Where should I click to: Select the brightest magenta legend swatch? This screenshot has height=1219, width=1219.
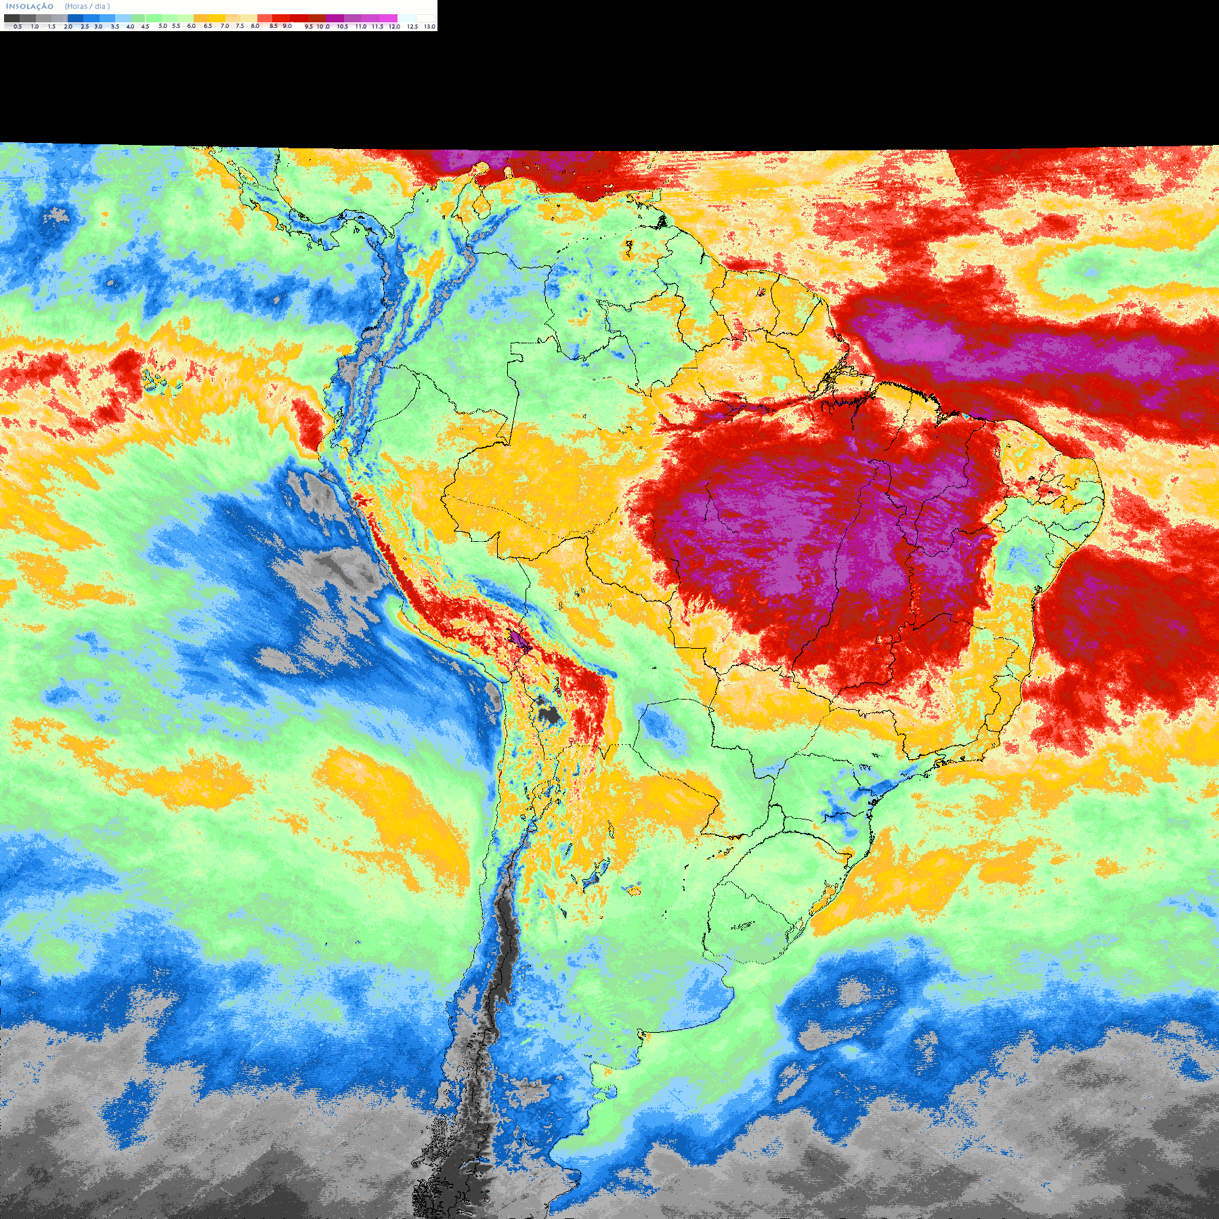pos(388,18)
